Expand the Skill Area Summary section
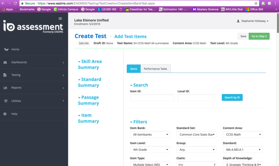This screenshot has height=166, width=279. pos(89,64)
